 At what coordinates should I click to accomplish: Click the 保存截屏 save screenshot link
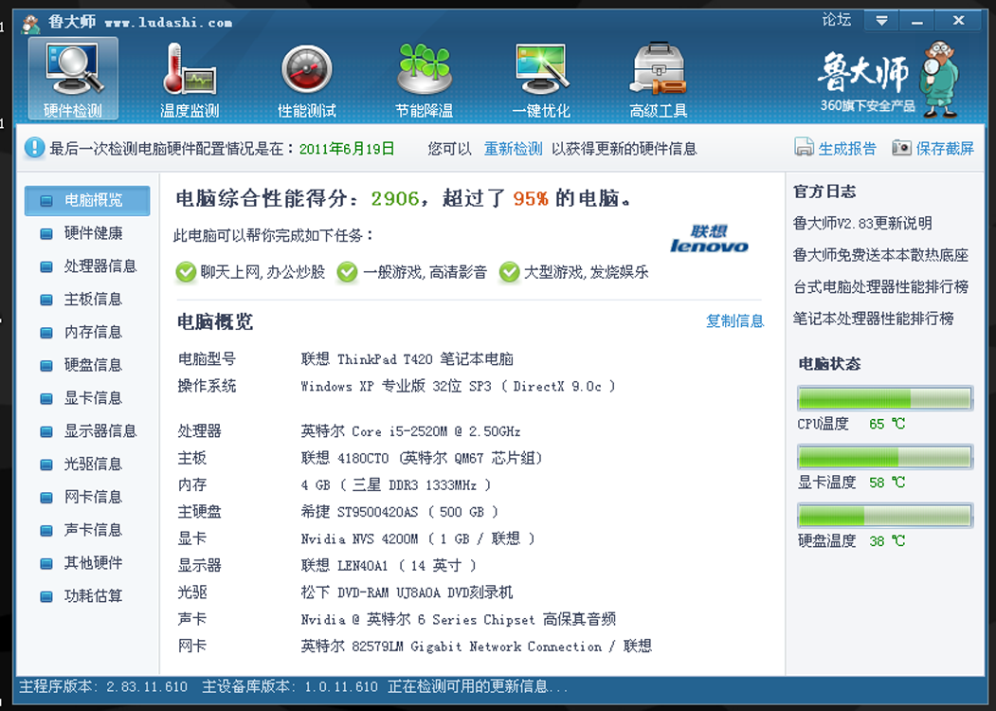click(945, 149)
